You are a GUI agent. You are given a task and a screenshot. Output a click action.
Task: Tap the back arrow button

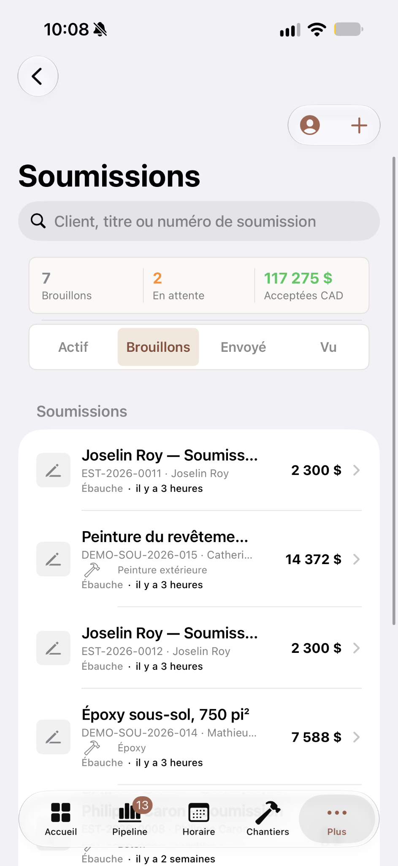[x=38, y=76]
